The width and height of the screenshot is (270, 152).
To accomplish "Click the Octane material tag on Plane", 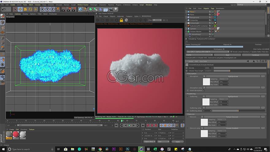I will pos(218,14).
